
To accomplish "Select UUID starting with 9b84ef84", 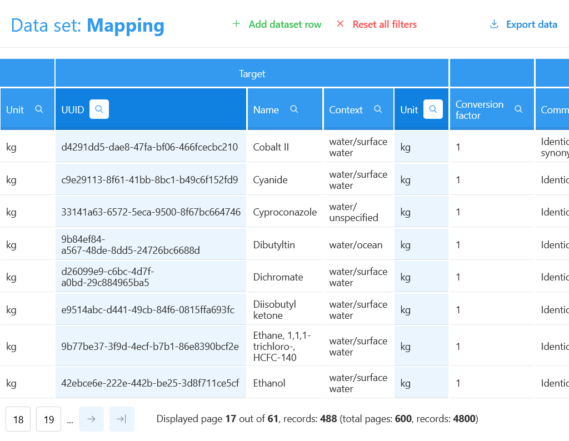I will pyautogui.click(x=131, y=245).
